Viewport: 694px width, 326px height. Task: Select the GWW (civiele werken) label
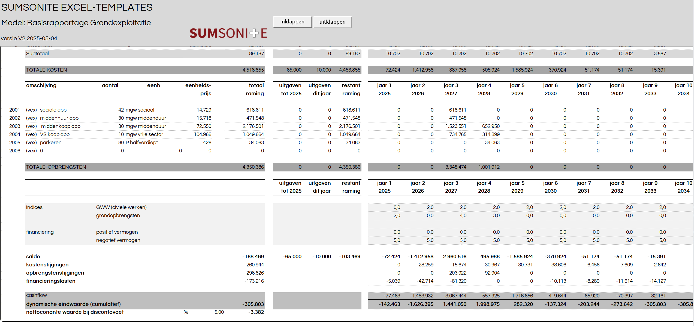(x=121, y=207)
